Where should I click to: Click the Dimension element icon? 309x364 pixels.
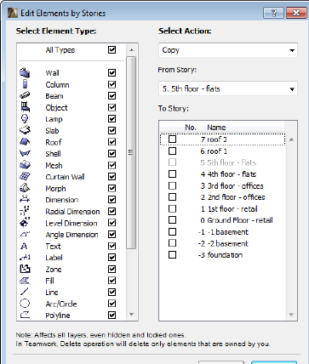tap(25, 199)
